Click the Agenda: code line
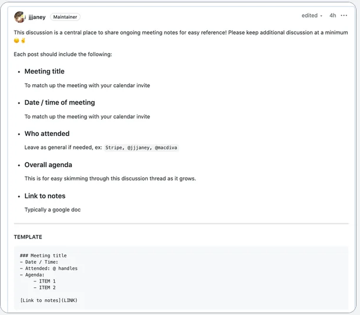This screenshot has height=315, width=360. click(32, 275)
